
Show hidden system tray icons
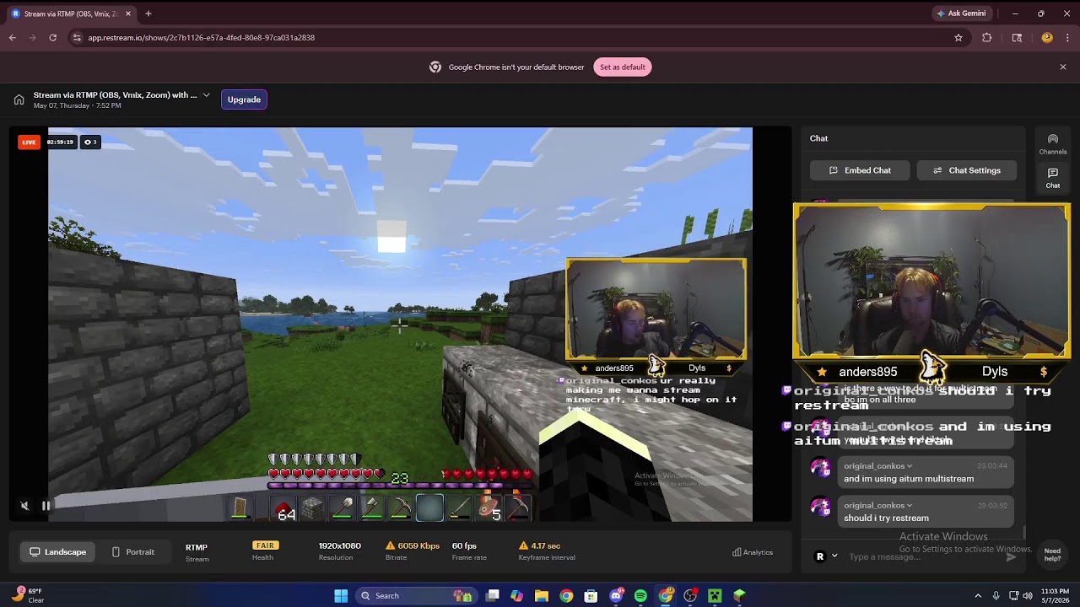point(978,596)
